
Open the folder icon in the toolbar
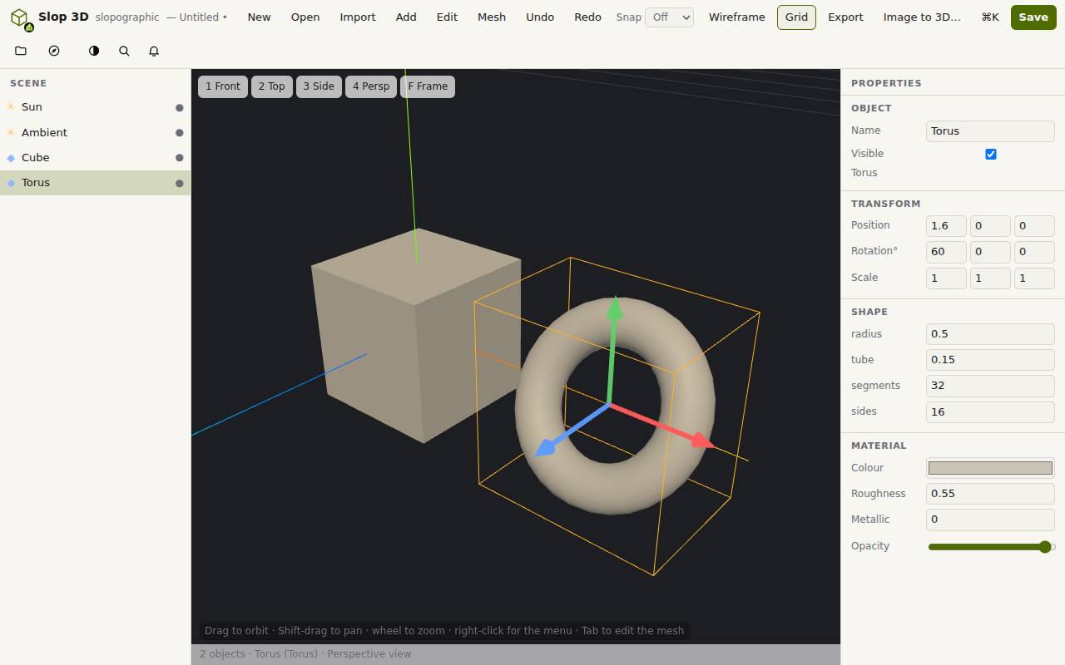pos(21,51)
